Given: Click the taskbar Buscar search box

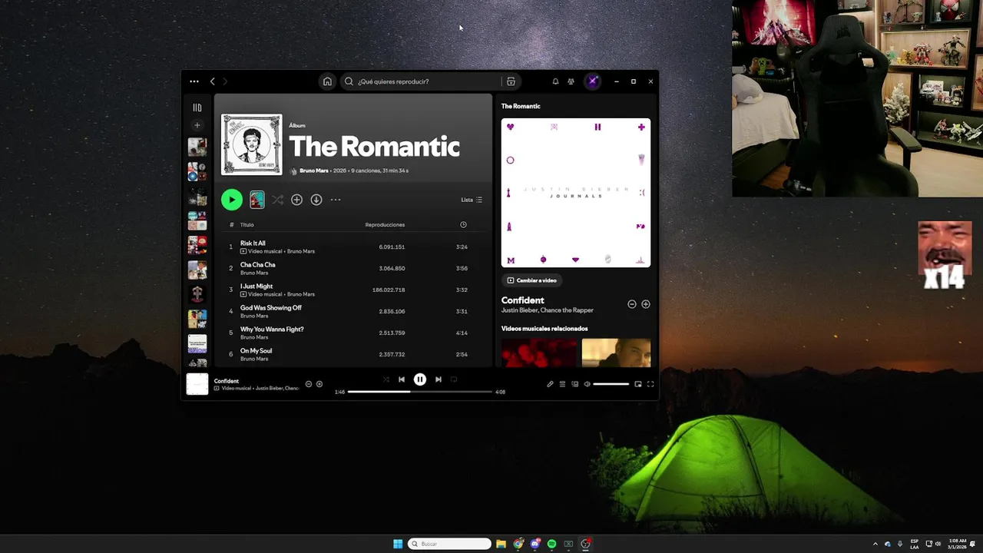Looking at the screenshot, I should click(x=449, y=544).
